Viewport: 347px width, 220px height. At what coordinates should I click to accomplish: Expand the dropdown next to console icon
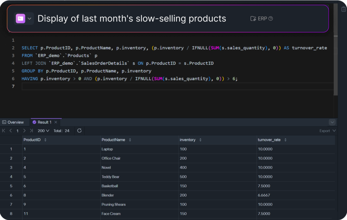point(30,19)
